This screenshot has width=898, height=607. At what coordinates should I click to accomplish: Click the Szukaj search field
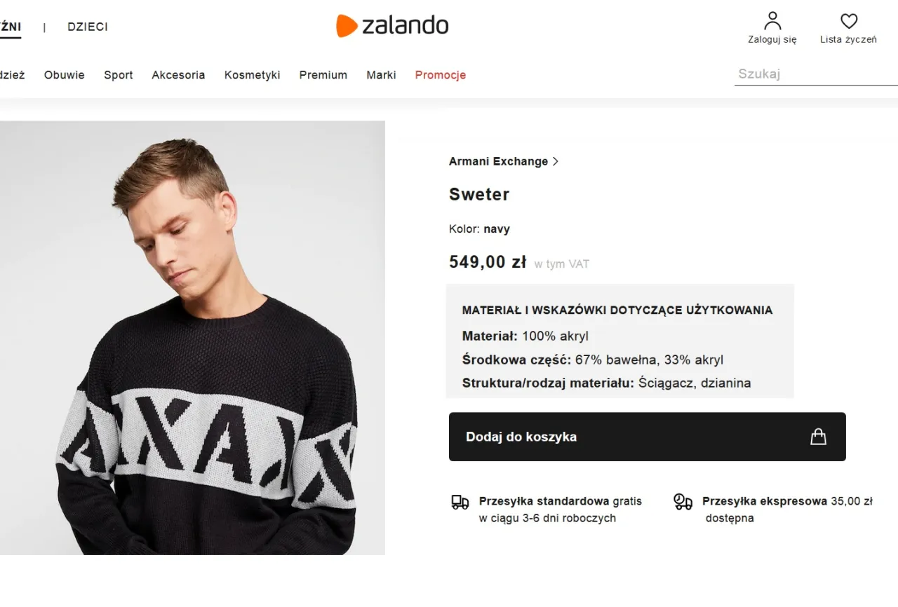(807, 73)
